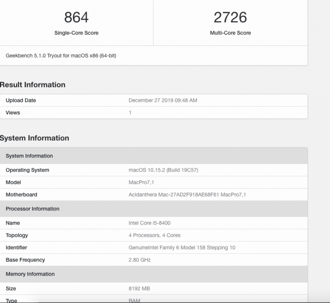The width and height of the screenshot is (330, 303).
Task: Select the December 27 2019 09:48 AM value
Action: (x=163, y=100)
